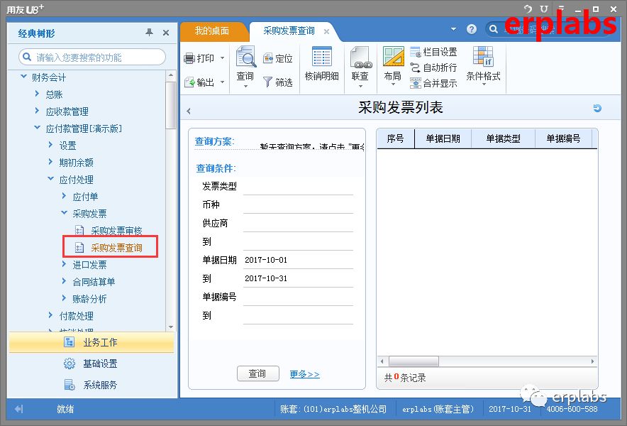
Task: Expand the 合同结算单 tree node
Action: (65, 280)
